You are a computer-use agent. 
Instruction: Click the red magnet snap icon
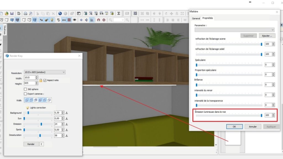coord(98,20)
